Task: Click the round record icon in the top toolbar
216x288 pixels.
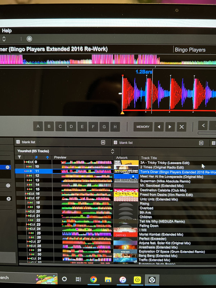Action: [x=30, y=39]
